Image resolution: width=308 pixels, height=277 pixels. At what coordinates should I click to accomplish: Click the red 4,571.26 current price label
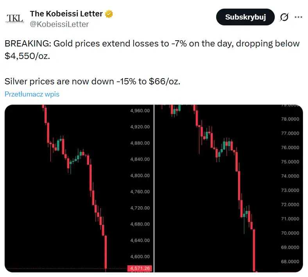coord(139,268)
